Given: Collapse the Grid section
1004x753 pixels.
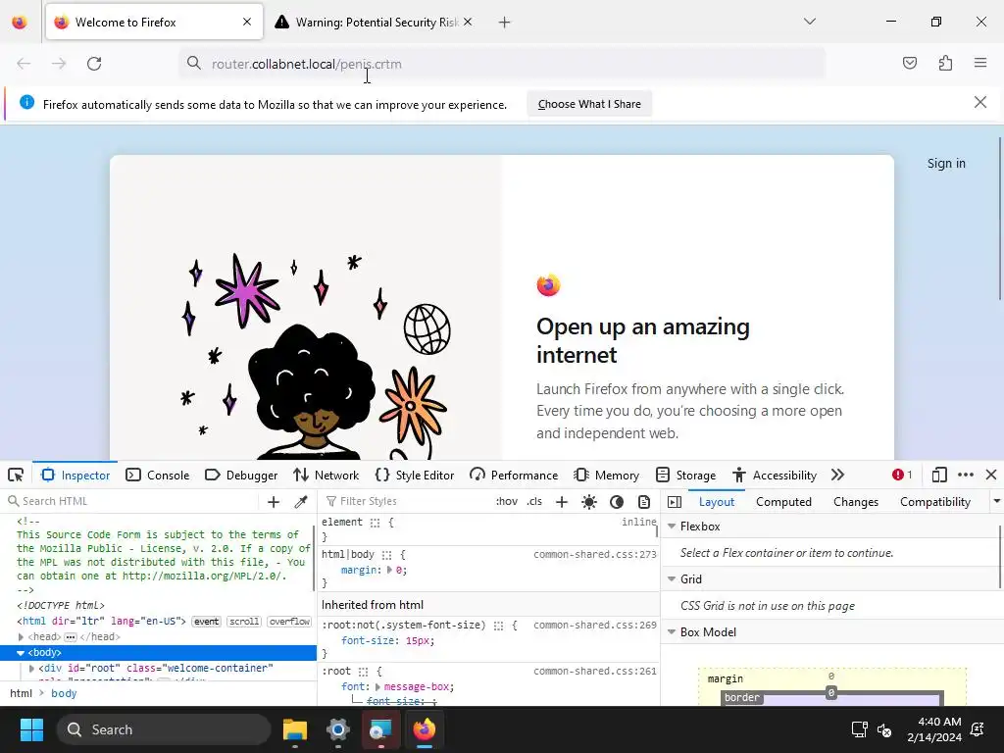Looking at the screenshot, I should 672,578.
